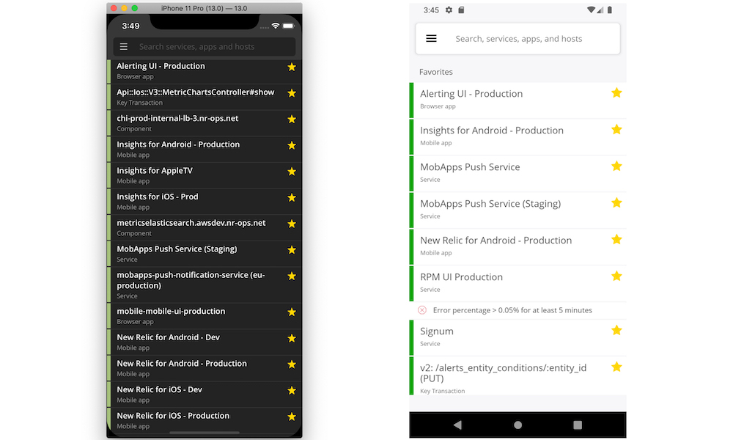
Task: Focus the Android search field
Action: (518, 39)
